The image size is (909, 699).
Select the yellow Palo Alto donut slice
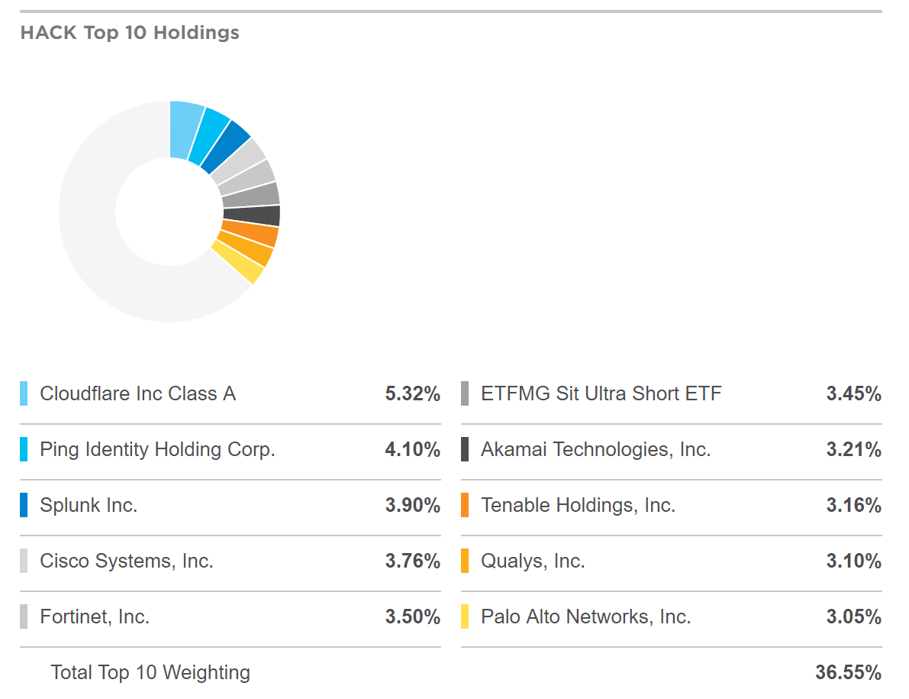pos(237,261)
